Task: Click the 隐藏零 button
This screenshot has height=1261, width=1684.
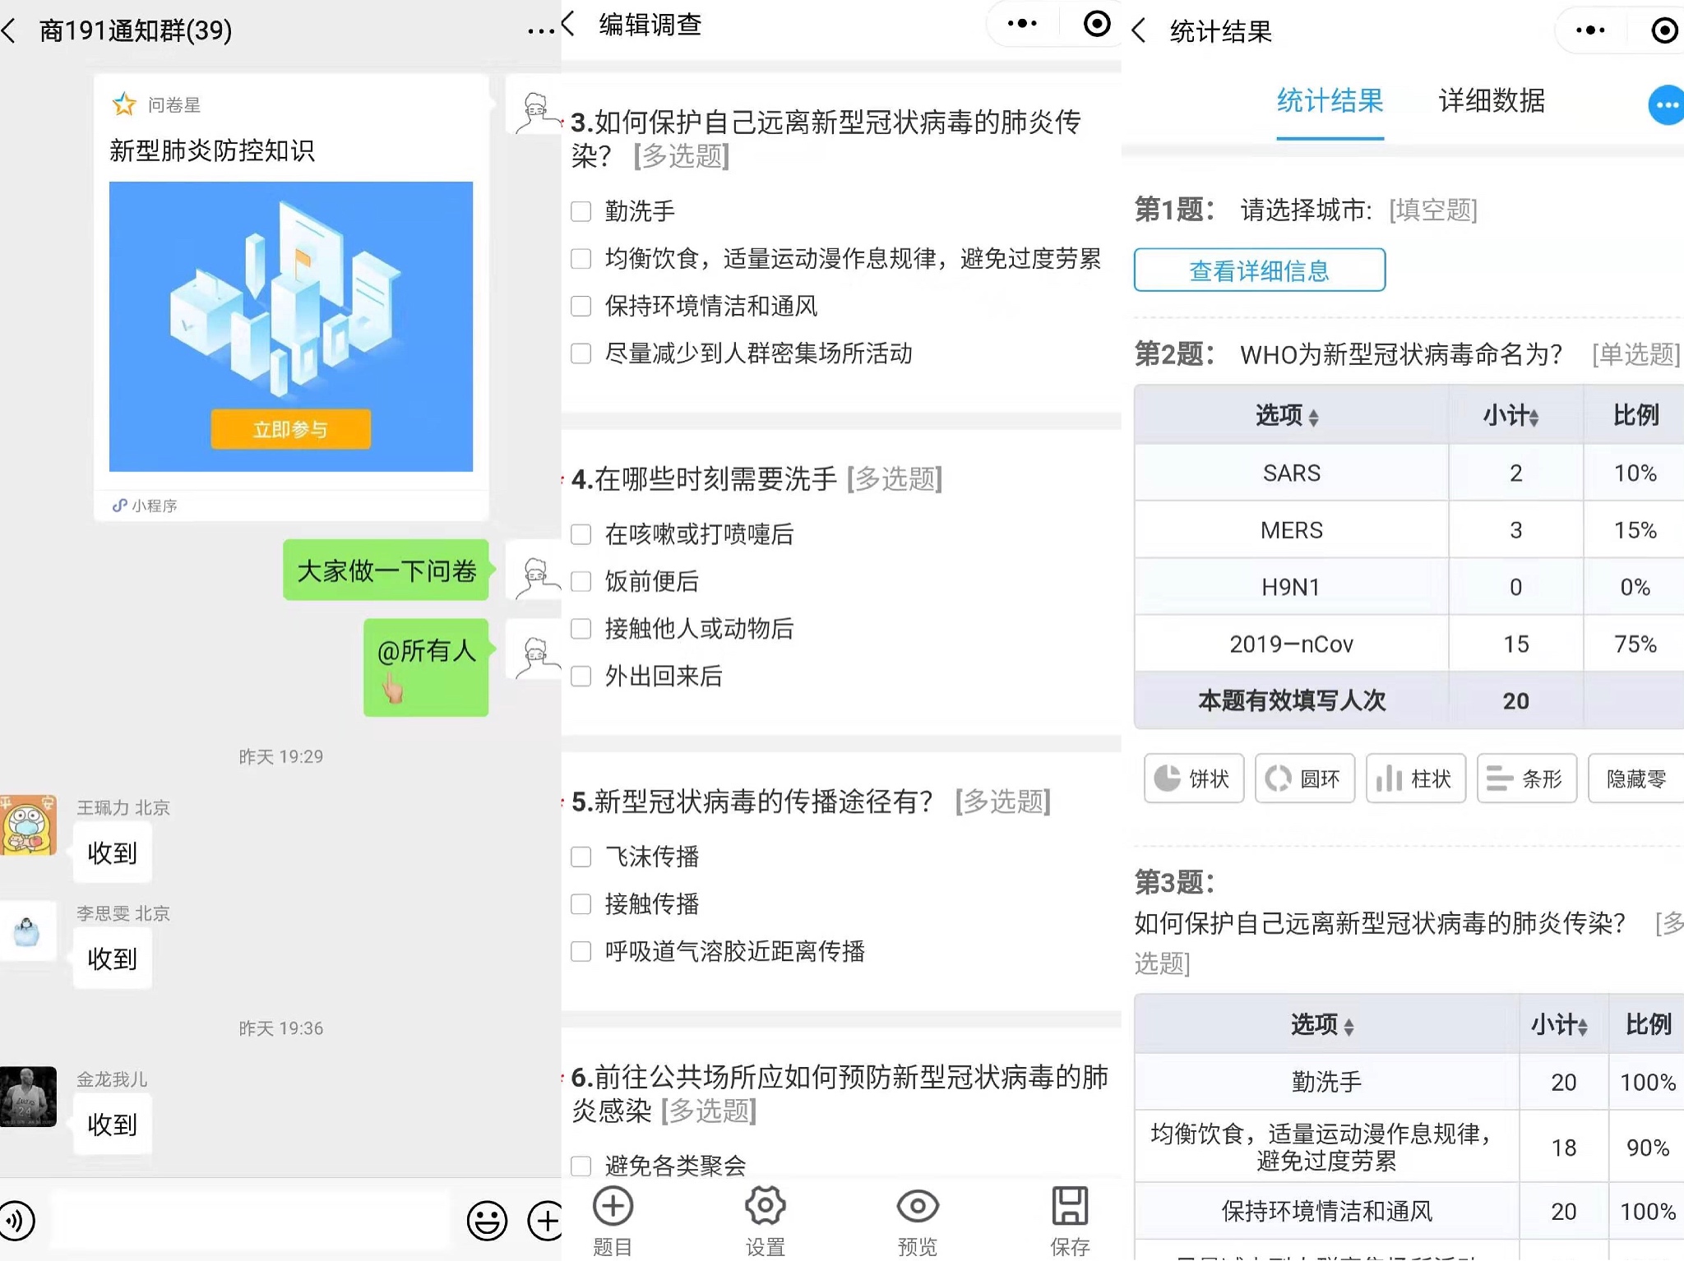Action: [1635, 778]
